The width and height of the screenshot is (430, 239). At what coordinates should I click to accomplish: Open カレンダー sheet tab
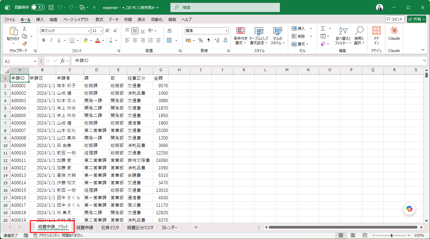170,227
